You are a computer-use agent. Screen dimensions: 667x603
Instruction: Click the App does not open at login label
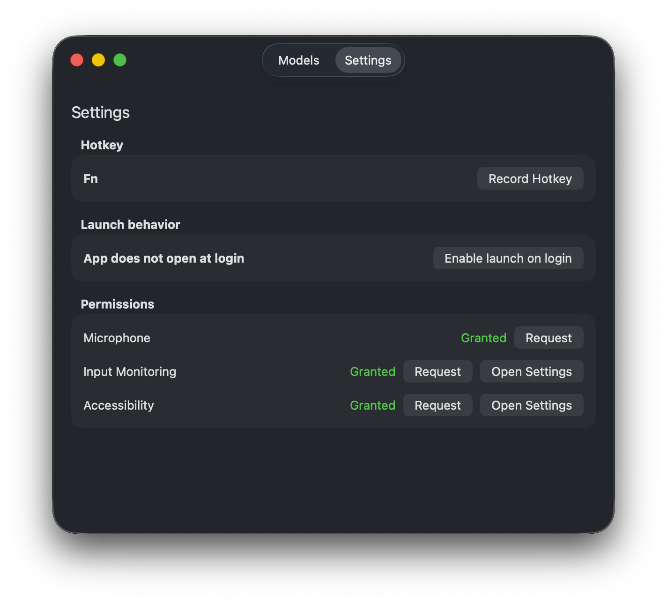coord(163,258)
